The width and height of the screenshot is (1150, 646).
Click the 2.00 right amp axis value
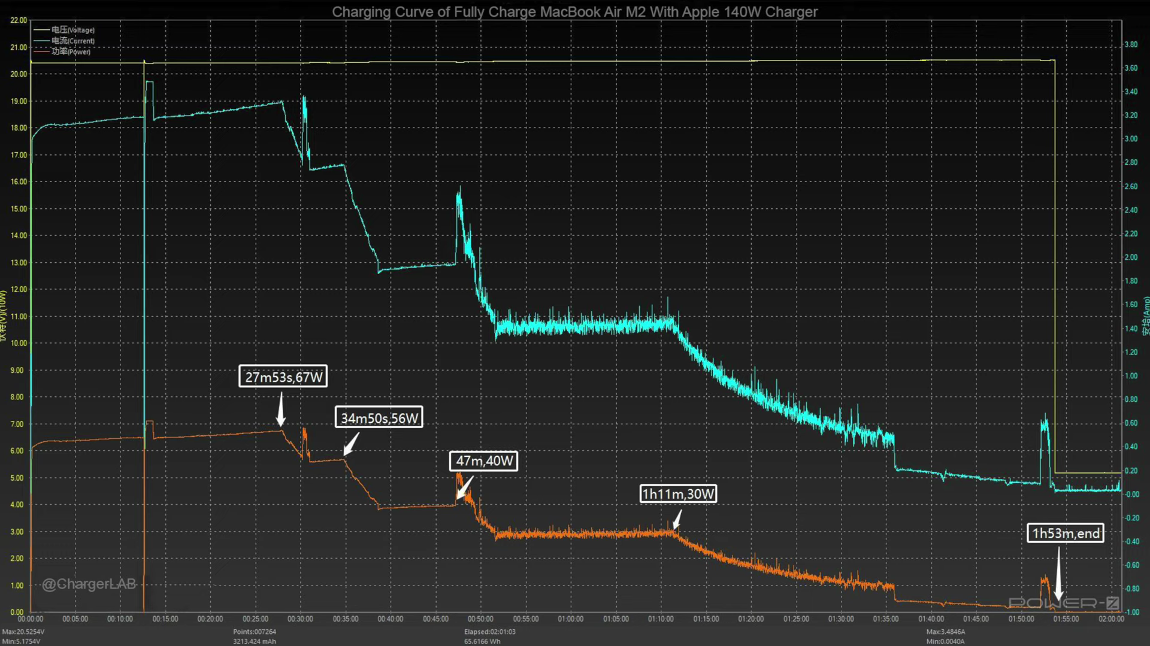[1131, 257]
